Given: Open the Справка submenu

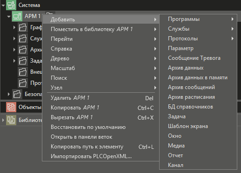Looking at the screenshot, I should click(x=101, y=49).
